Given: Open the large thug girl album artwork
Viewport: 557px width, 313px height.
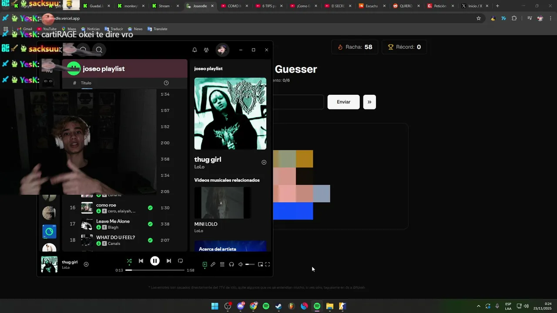Looking at the screenshot, I should coord(230,113).
